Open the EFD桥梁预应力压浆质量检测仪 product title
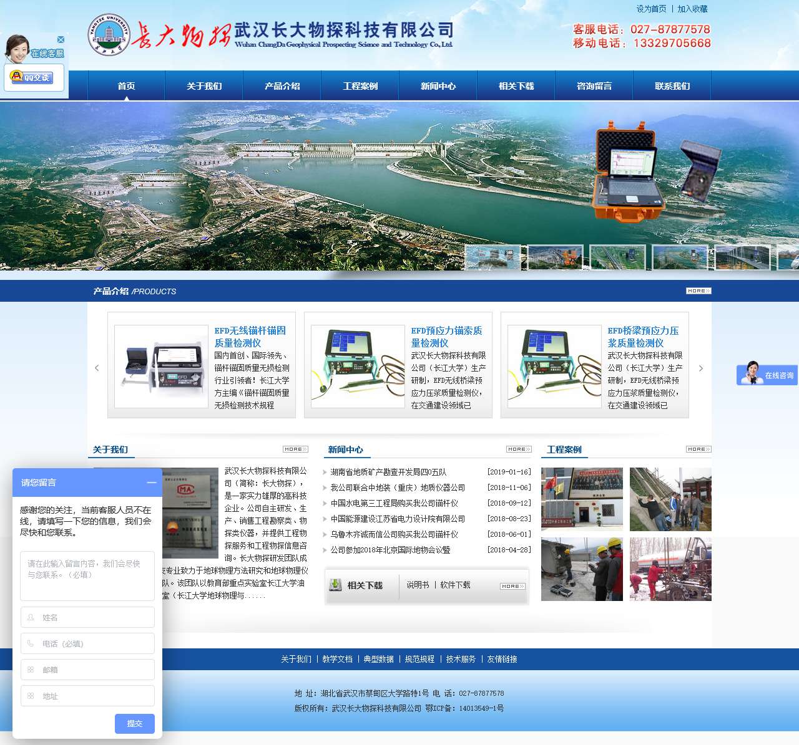Image resolution: width=799 pixels, height=745 pixels. [644, 337]
